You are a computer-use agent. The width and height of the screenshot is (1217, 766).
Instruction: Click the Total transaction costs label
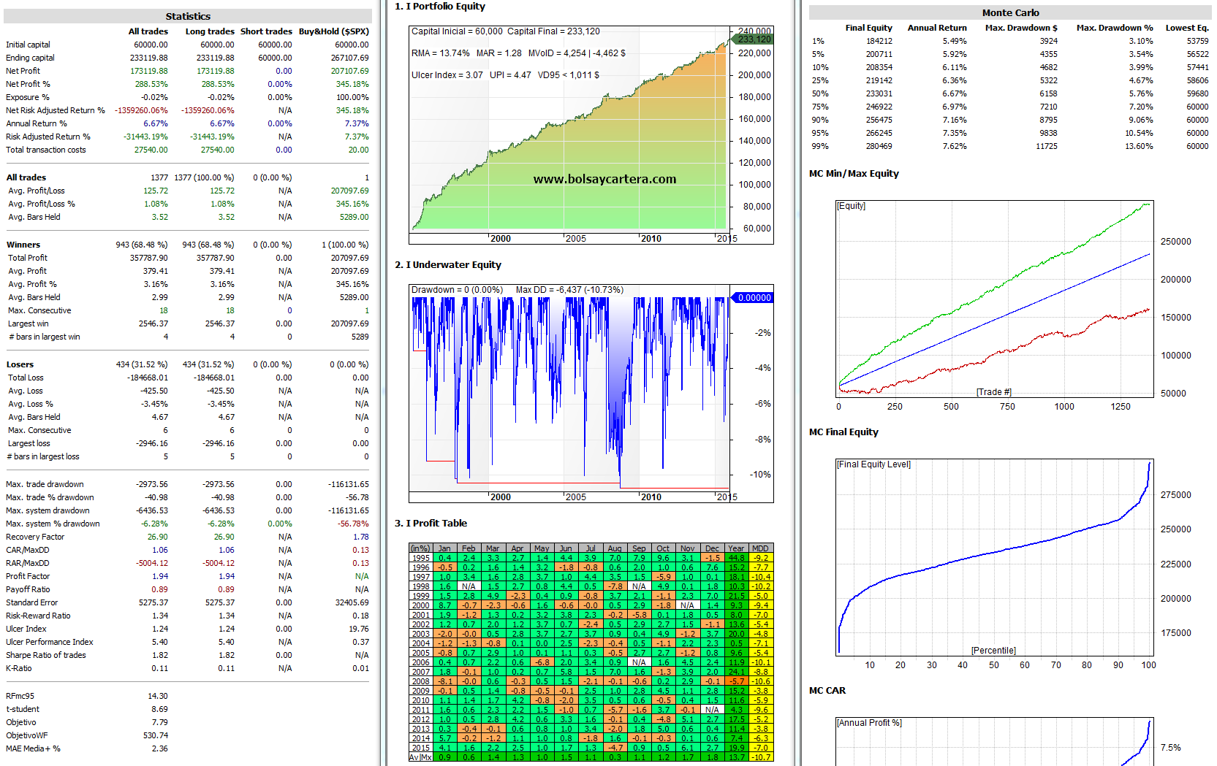(46, 150)
